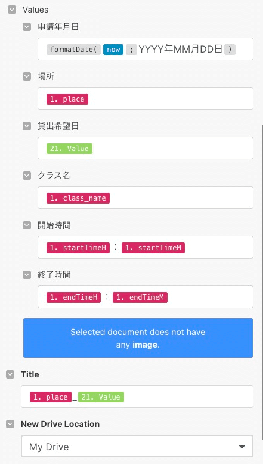The width and height of the screenshot is (263, 464).
Task: Toggle the Title field chevron icon
Action: pyautogui.click(x=10, y=374)
